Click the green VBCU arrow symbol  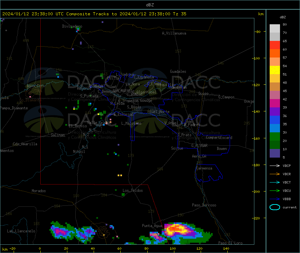click(x=275, y=190)
